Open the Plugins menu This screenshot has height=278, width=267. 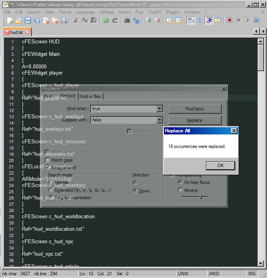[173, 12]
